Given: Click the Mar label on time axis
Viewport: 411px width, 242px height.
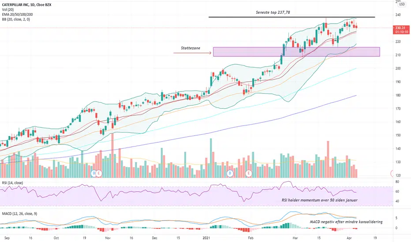Looking at the screenshot, I should [295, 238].
